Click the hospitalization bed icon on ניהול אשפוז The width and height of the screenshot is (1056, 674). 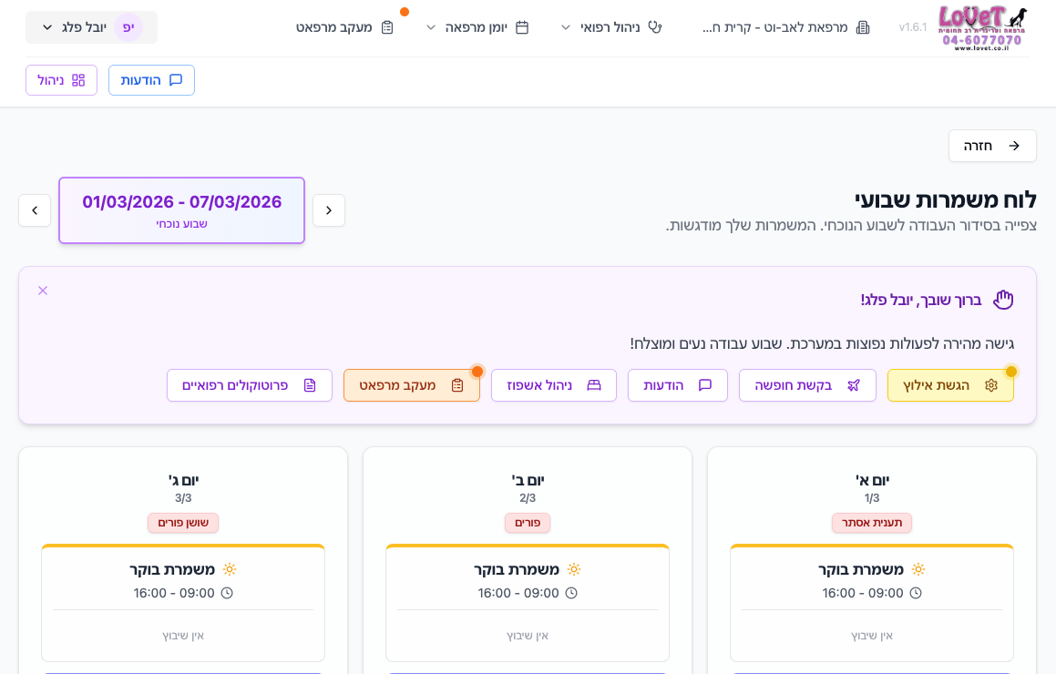tap(592, 384)
